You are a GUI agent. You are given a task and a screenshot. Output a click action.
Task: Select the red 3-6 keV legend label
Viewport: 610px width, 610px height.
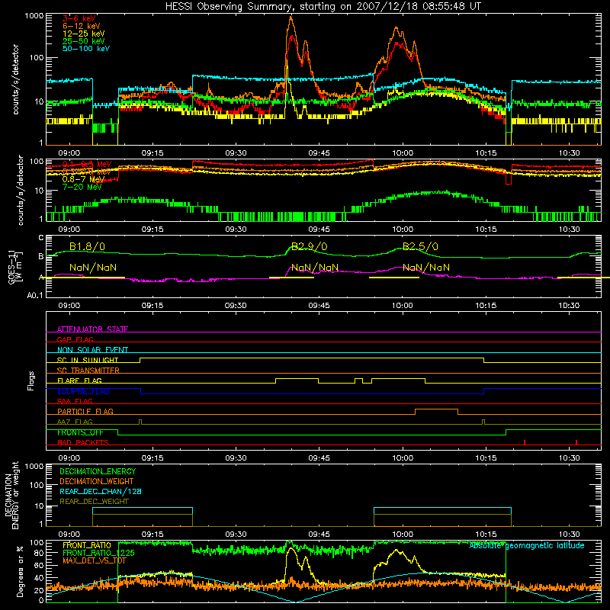pos(79,18)
